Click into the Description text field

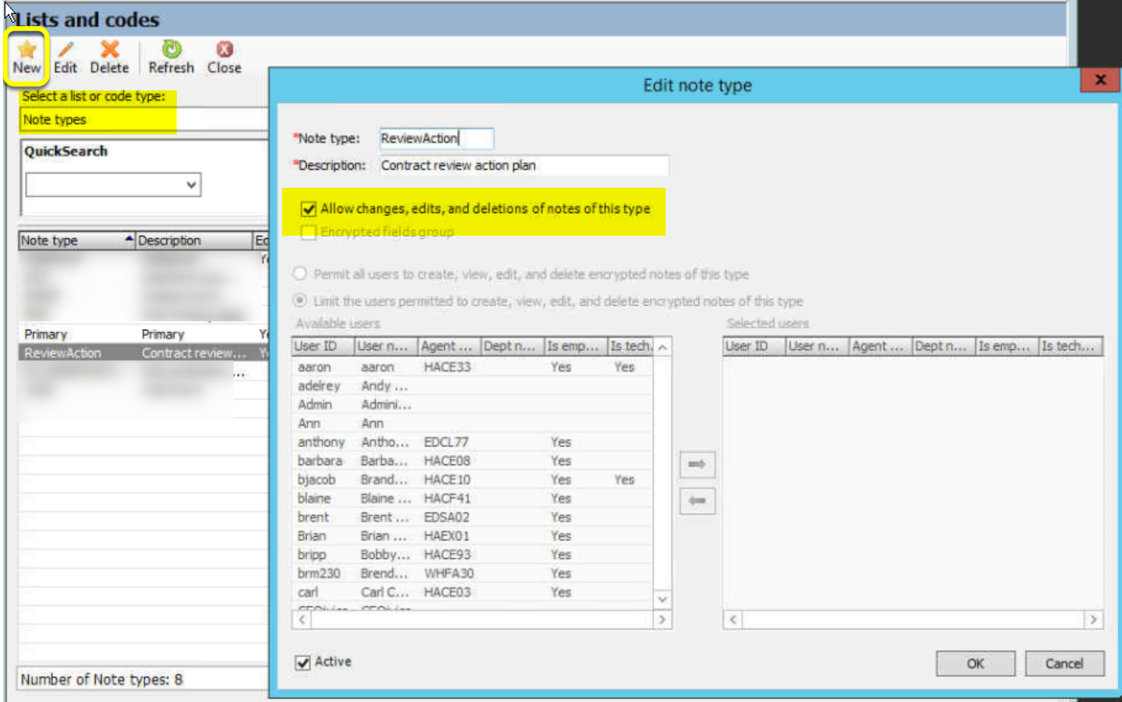[x=524, y=165]
